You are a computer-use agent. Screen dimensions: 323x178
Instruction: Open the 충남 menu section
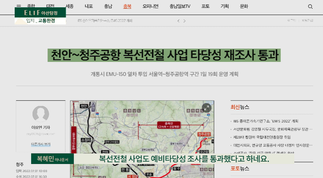click(108, 6)
